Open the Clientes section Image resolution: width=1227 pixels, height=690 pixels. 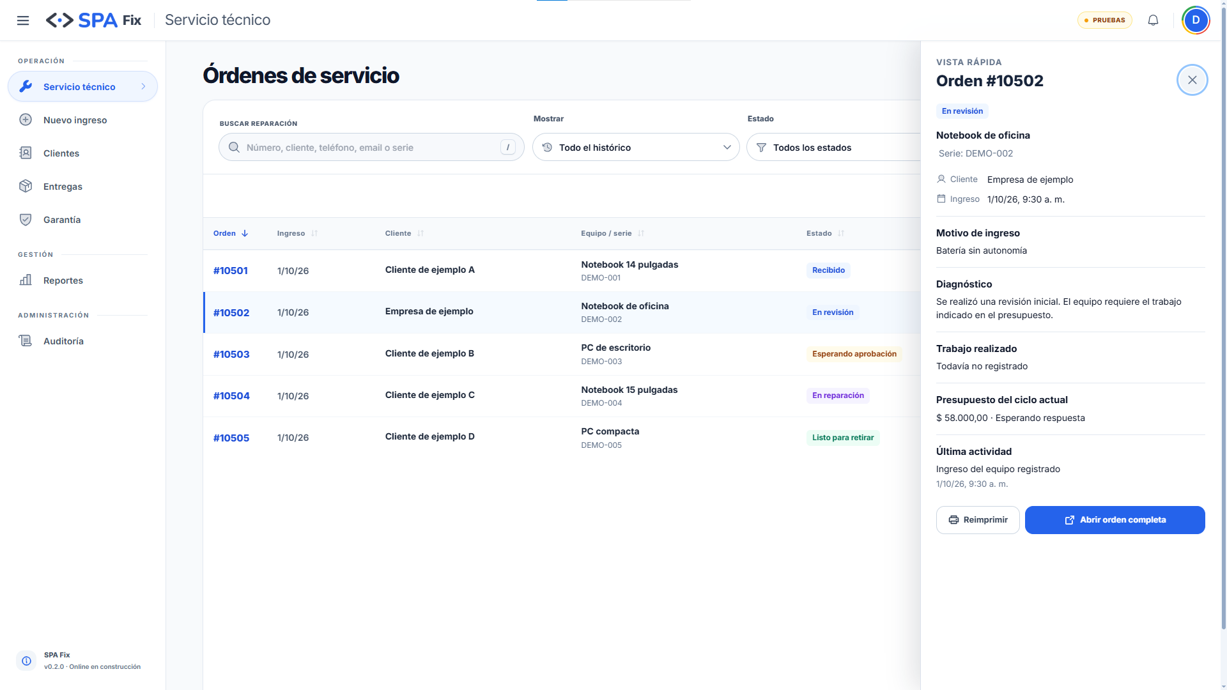pos(82,153)
